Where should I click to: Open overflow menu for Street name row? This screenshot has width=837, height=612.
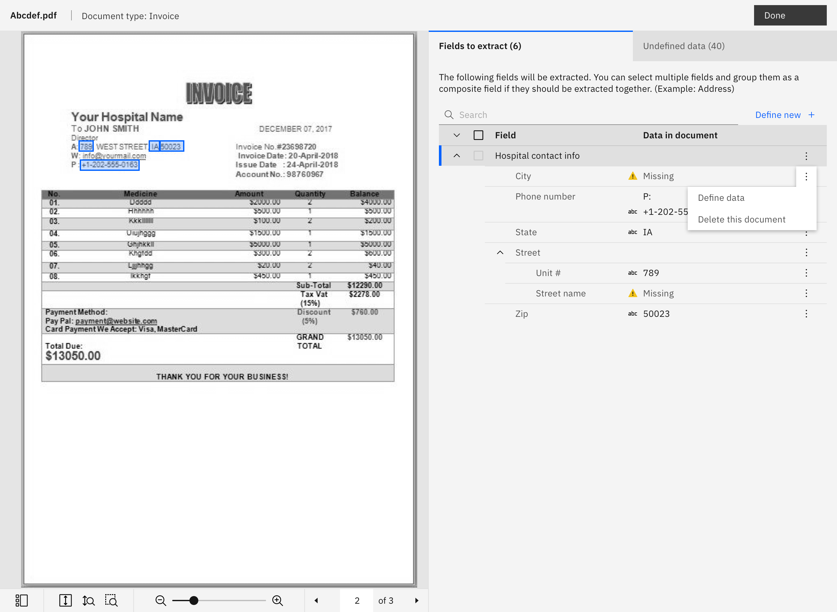(x=806, y=293)
